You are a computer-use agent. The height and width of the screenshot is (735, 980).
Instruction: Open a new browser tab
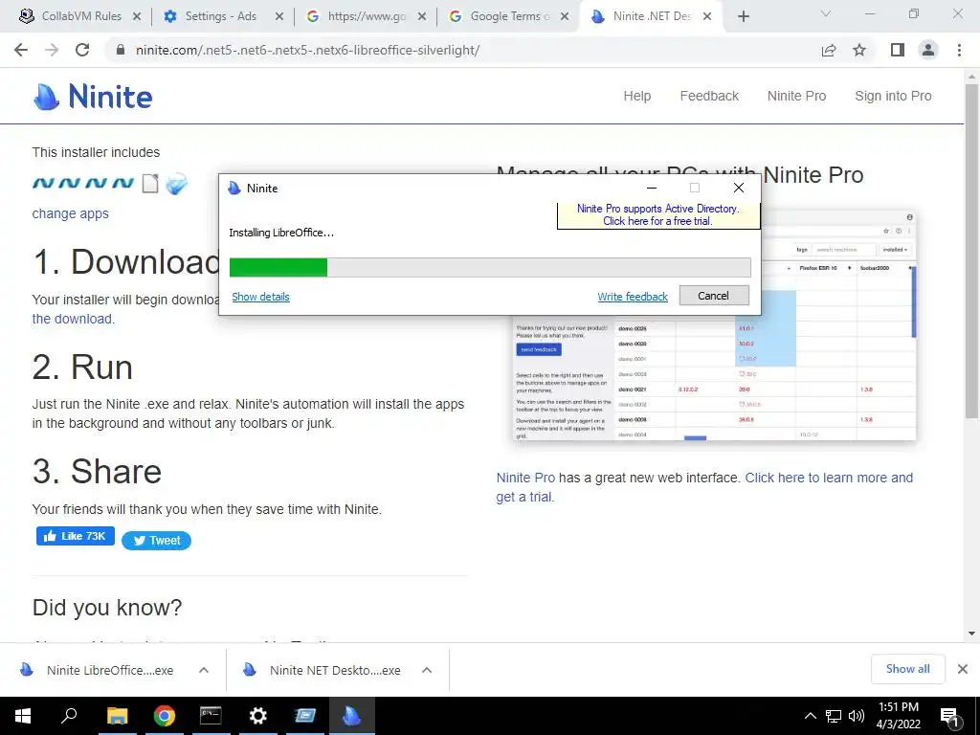click(743, 17)
